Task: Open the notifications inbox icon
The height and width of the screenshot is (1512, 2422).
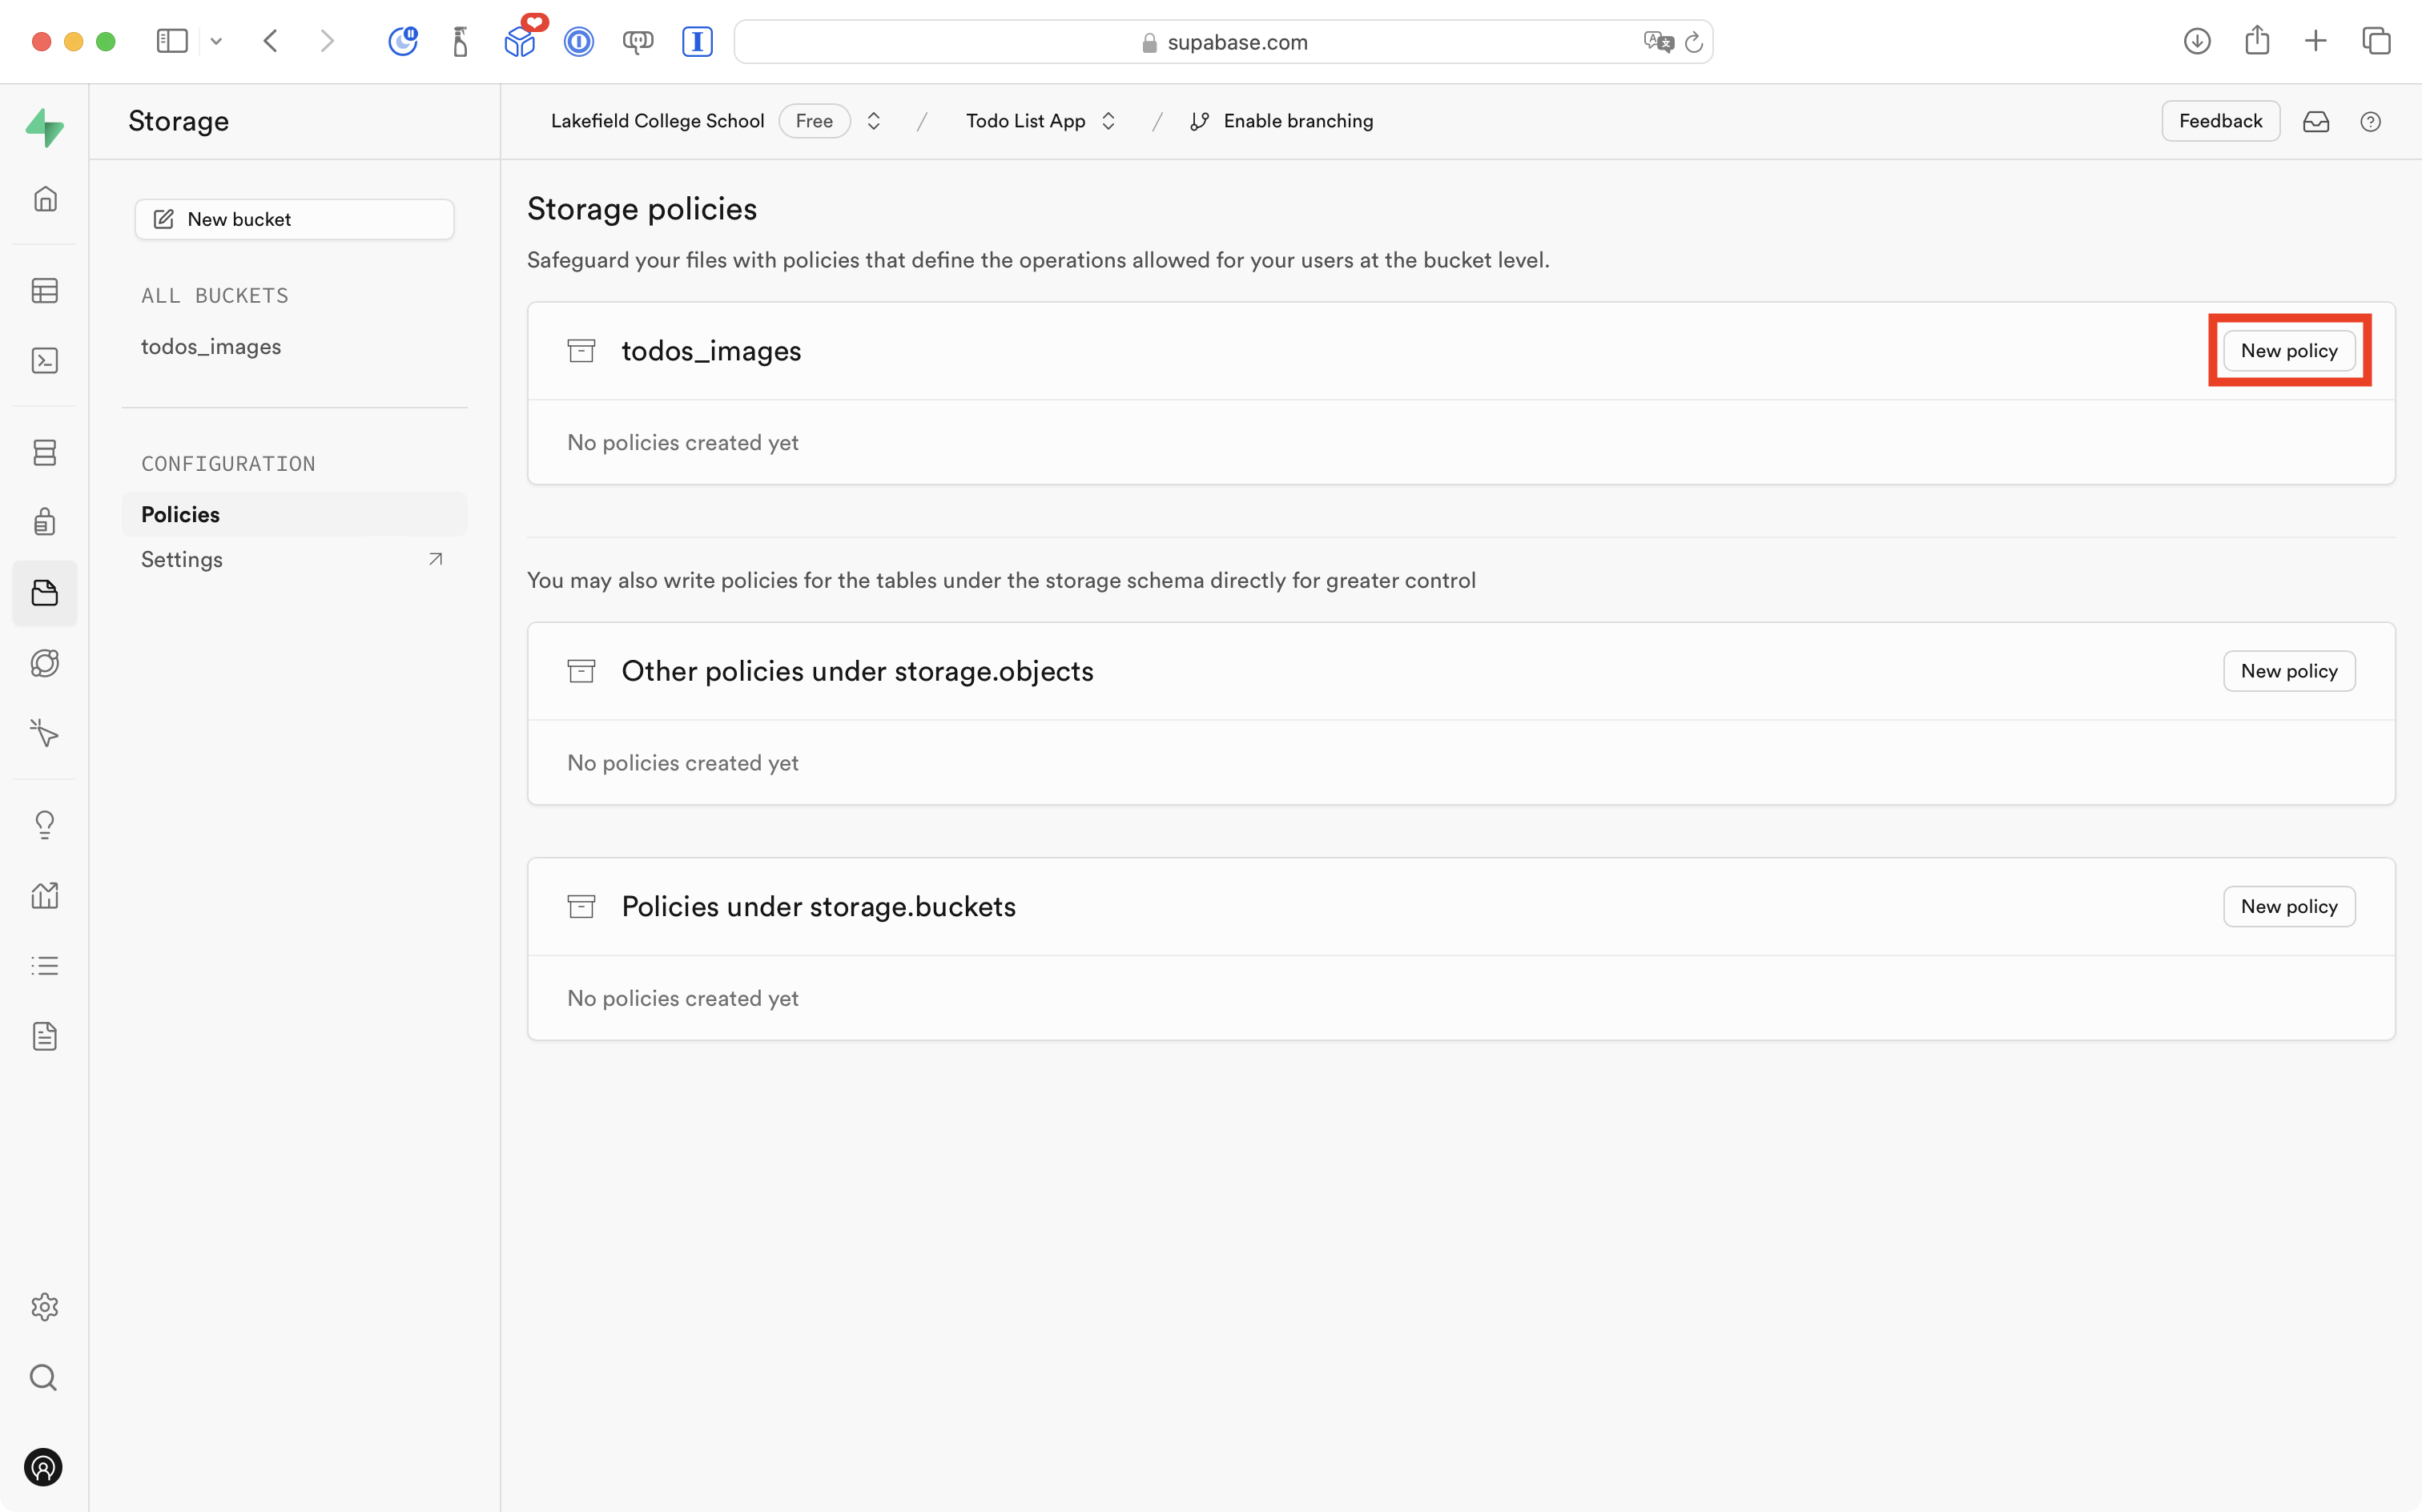Action: click(2316, 122)
